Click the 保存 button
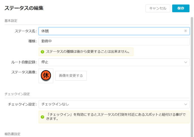Screen dimensions: 194x137 coord(181,8)
